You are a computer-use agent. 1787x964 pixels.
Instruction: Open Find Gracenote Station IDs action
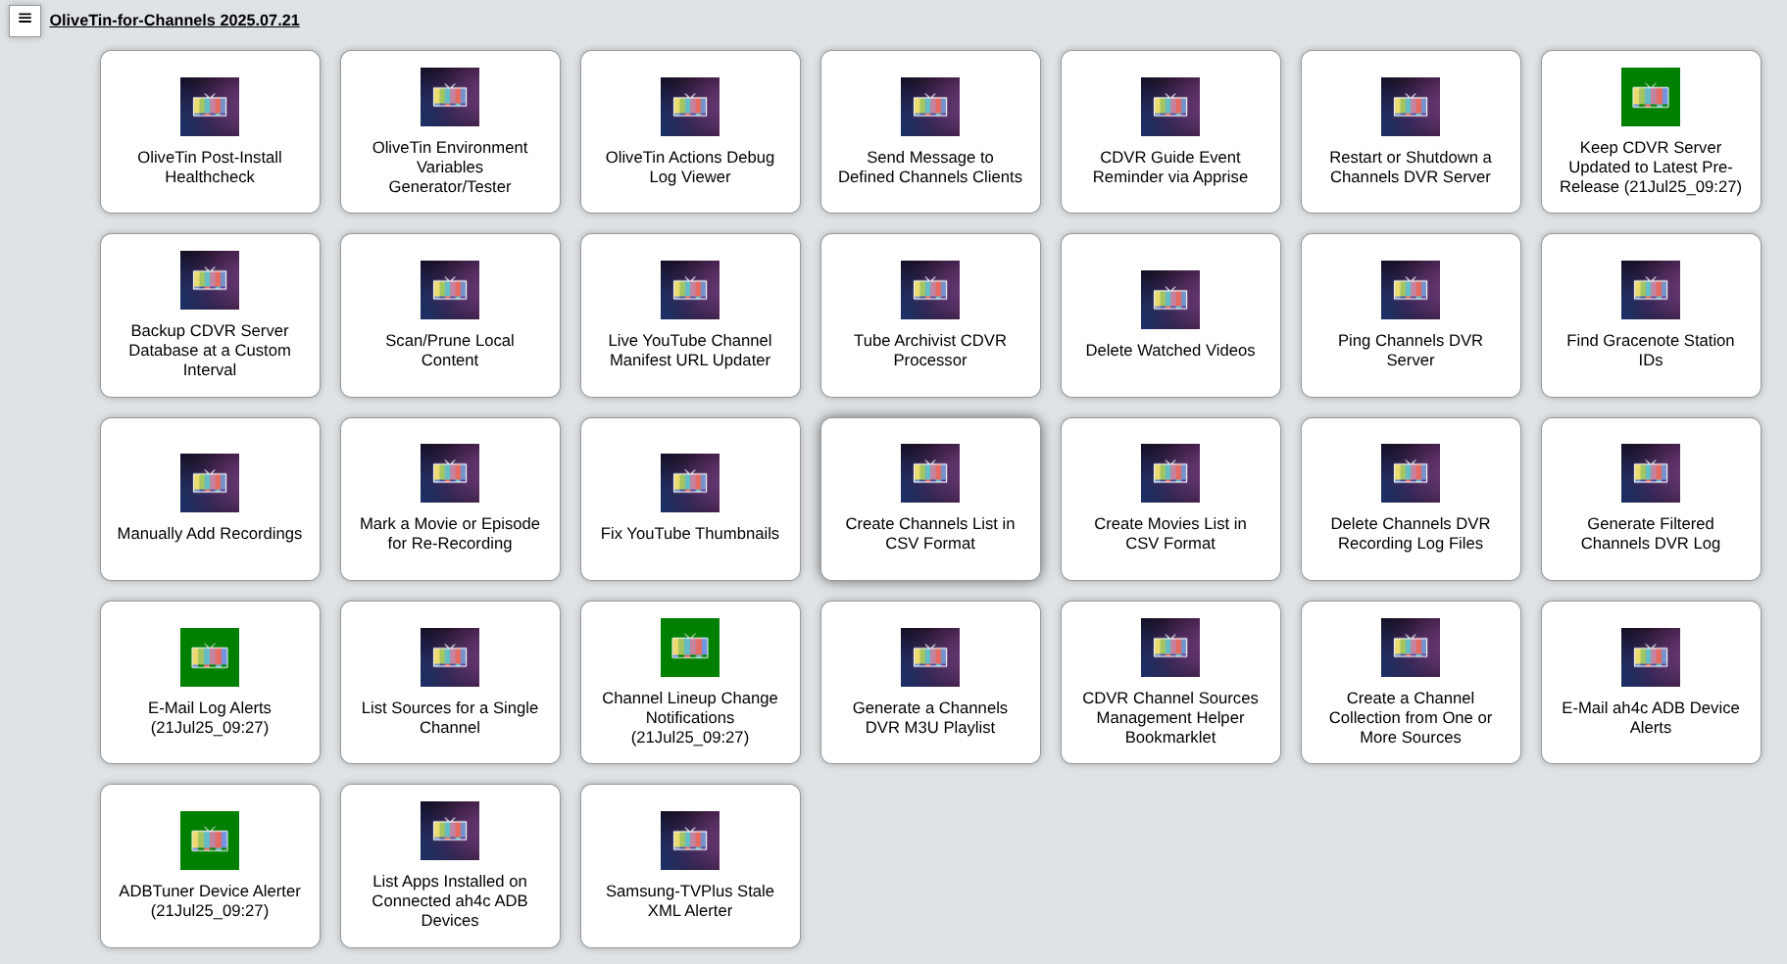click(1650, 315)
